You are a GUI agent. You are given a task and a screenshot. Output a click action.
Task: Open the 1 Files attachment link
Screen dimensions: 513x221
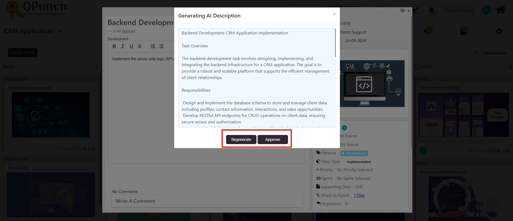(x=359, y=195)
